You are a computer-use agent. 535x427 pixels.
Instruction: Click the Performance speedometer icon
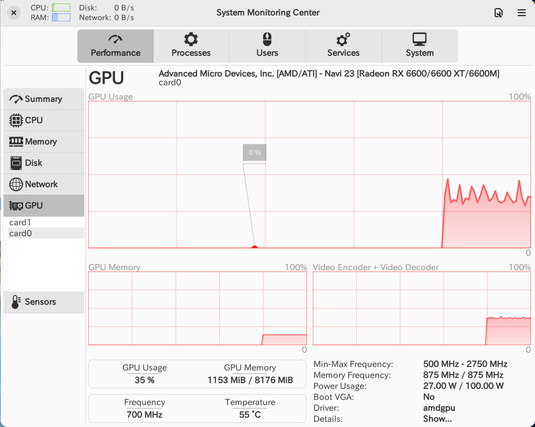click(x=115, y=39)
